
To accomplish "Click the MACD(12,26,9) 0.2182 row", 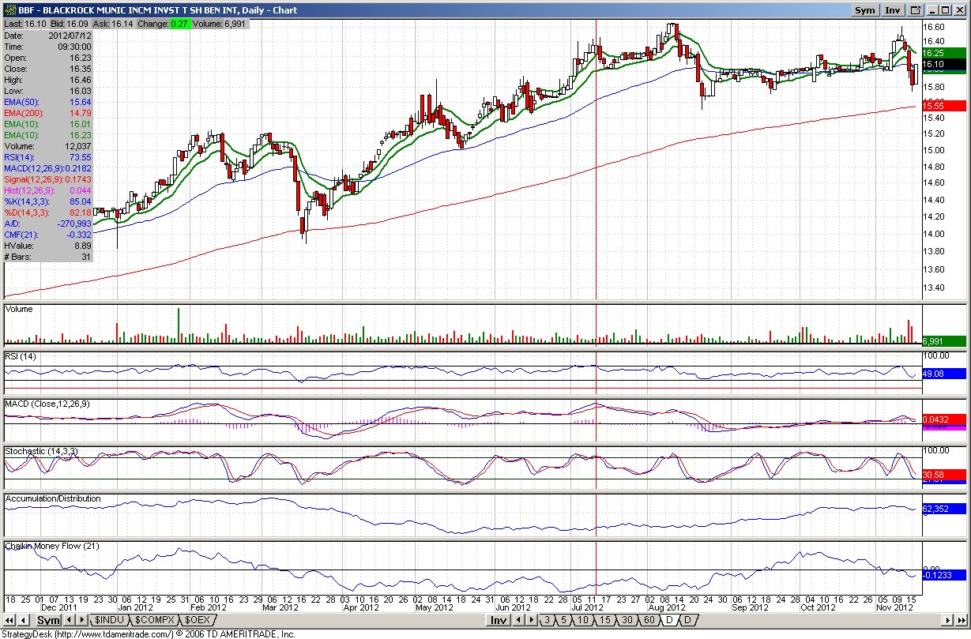I will [x=48, y=169].
